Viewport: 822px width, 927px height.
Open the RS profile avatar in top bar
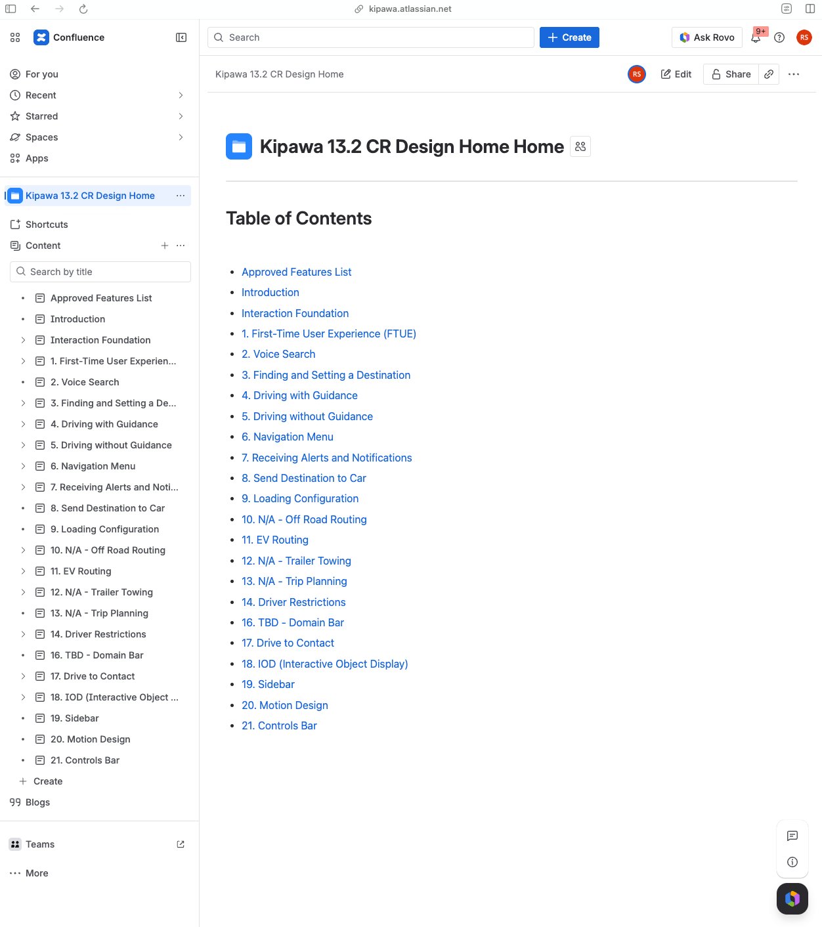click(x=804, y=37)
